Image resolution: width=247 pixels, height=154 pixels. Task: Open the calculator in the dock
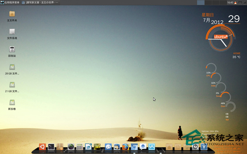point(80,147)
